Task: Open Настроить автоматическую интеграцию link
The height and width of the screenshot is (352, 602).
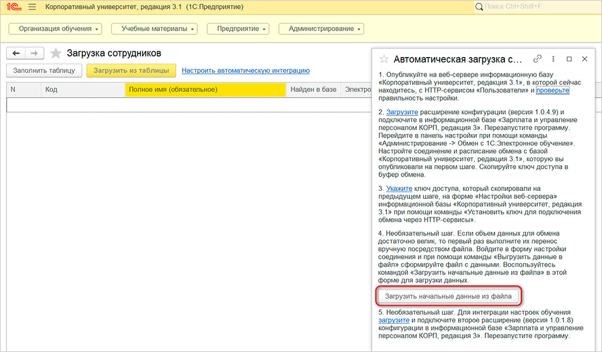Action: pyautogui.click(x=246, y=70)
